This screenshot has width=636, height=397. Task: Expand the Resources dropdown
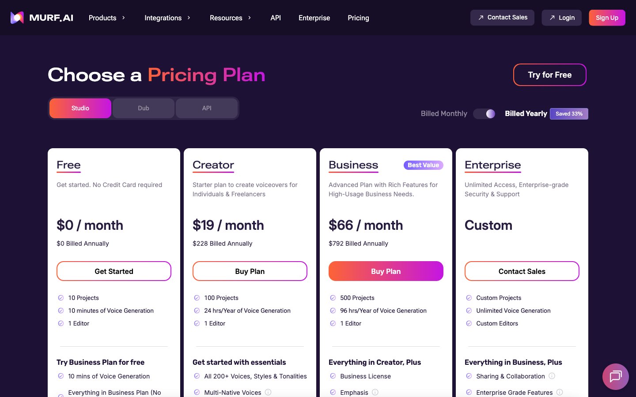(x=230, y=18)
